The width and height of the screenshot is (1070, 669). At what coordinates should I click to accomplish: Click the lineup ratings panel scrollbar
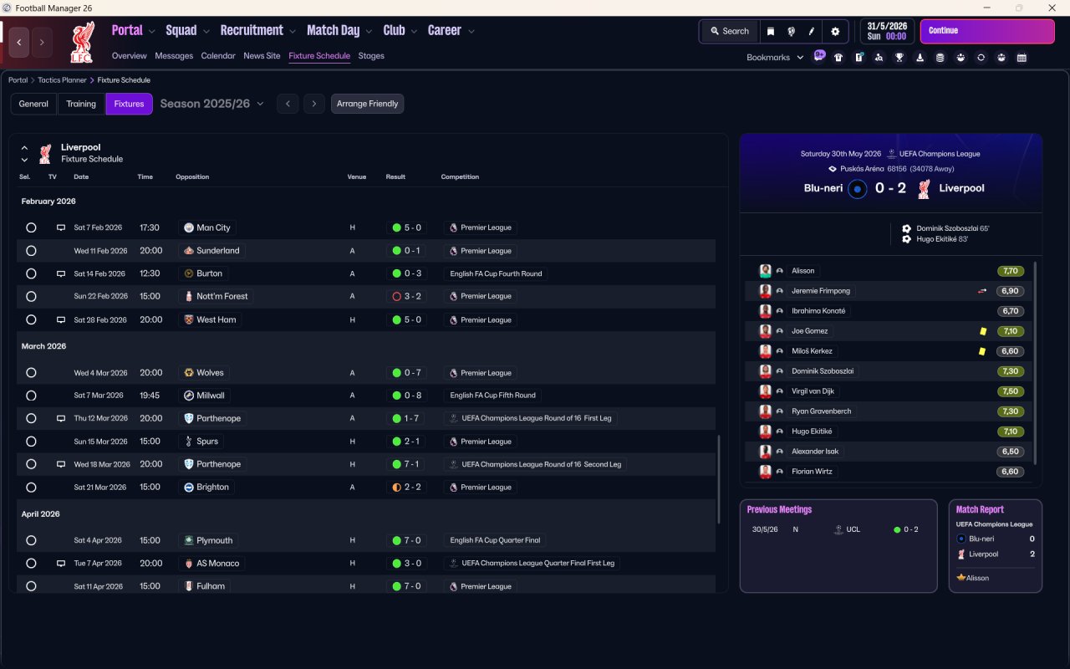click(1035, 364)
